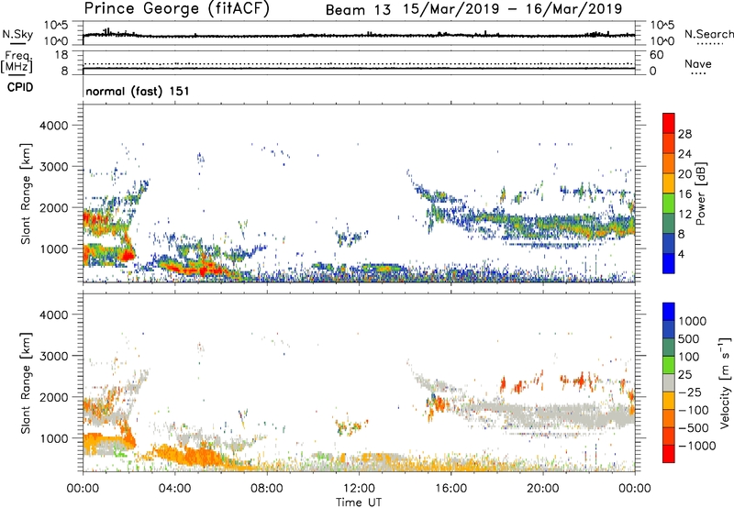Viewport: 734px width, 508px height.
Task: Click the "CPID" row label
Action: [x=20, y=87]
